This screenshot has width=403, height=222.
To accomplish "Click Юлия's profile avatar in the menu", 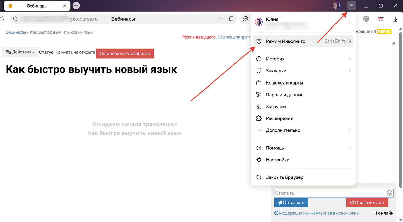I will [259, 22].
